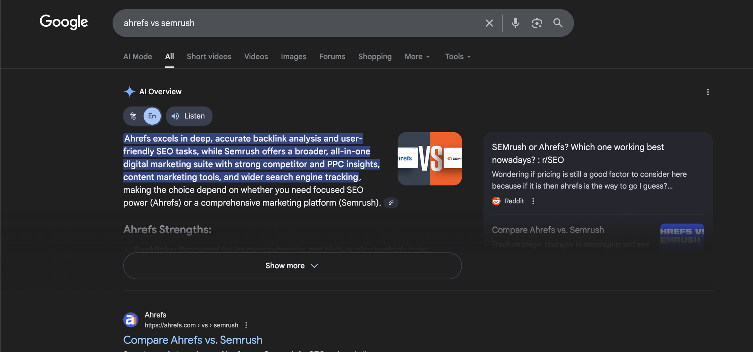Switch to the Images tab

coord(293,57)
